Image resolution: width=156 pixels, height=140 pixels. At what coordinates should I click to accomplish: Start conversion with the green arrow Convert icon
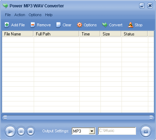(105, 25)
